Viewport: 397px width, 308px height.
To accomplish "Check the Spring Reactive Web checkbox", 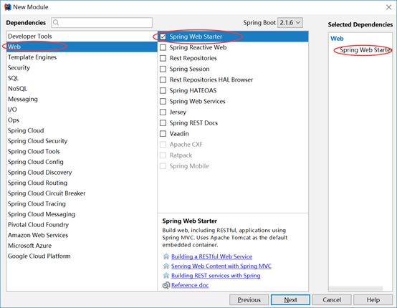I will coord(163,47).
